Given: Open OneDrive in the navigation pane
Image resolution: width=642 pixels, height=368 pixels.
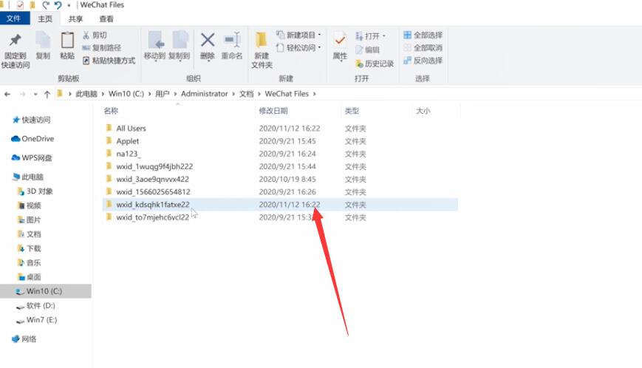Looking at the screenshot, I should [33, 139].
